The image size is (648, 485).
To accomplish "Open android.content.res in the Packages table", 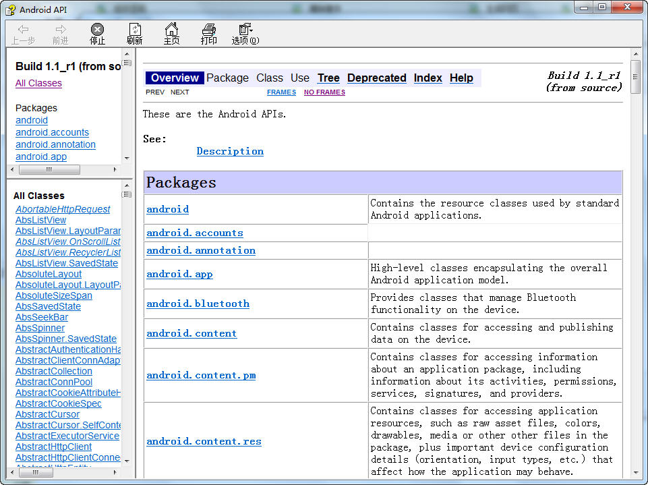I will click(204, 442).
